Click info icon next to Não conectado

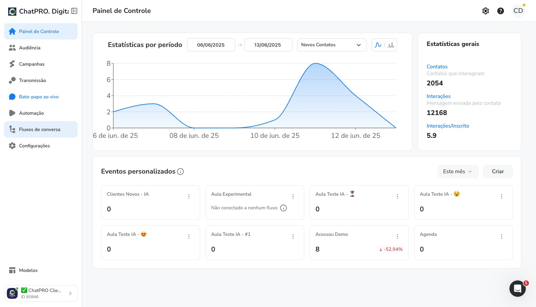click(x=283, y=208)
